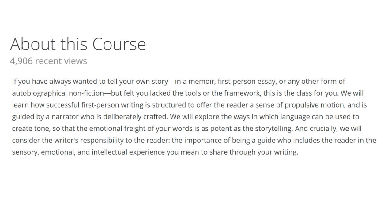Select the "4,906 recent views" text
The image size is (392, 216).
[x=48, y=61]
